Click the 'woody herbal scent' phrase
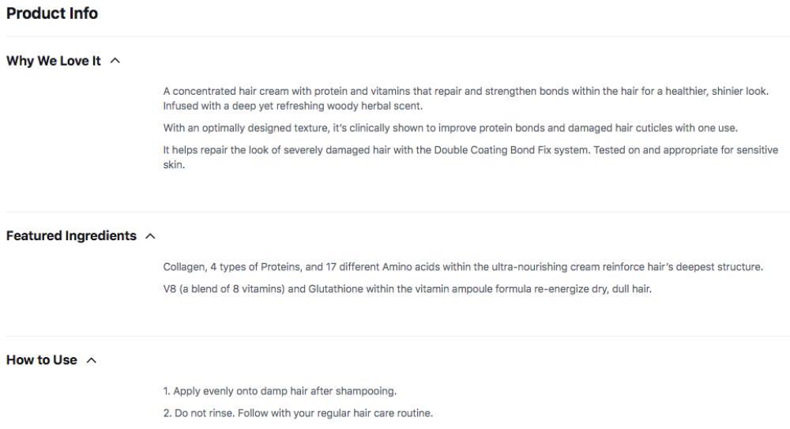 (374, 106)
